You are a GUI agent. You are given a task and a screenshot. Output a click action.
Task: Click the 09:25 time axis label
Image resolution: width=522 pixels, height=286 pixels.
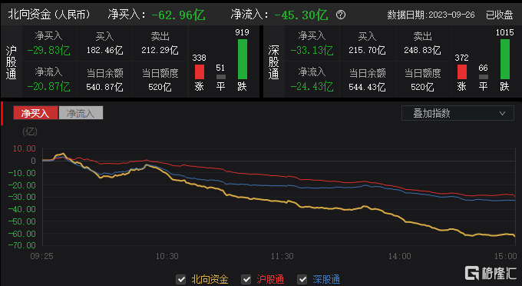tap(41, 256)
